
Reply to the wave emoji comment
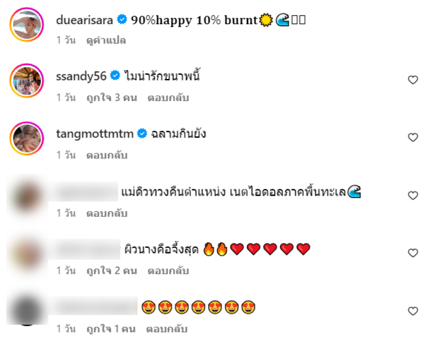click(107, 213)
